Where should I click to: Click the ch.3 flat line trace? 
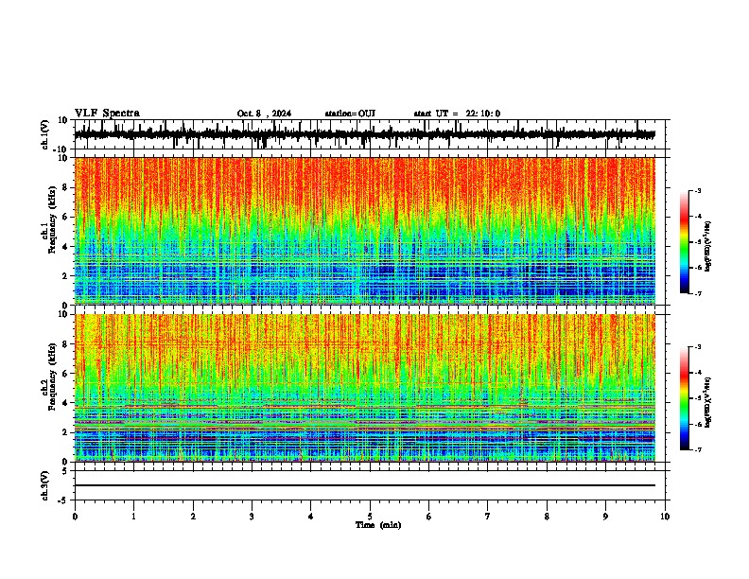point(364,485)
